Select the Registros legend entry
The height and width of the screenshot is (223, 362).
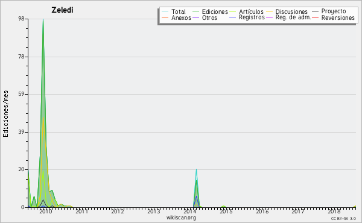247,17
